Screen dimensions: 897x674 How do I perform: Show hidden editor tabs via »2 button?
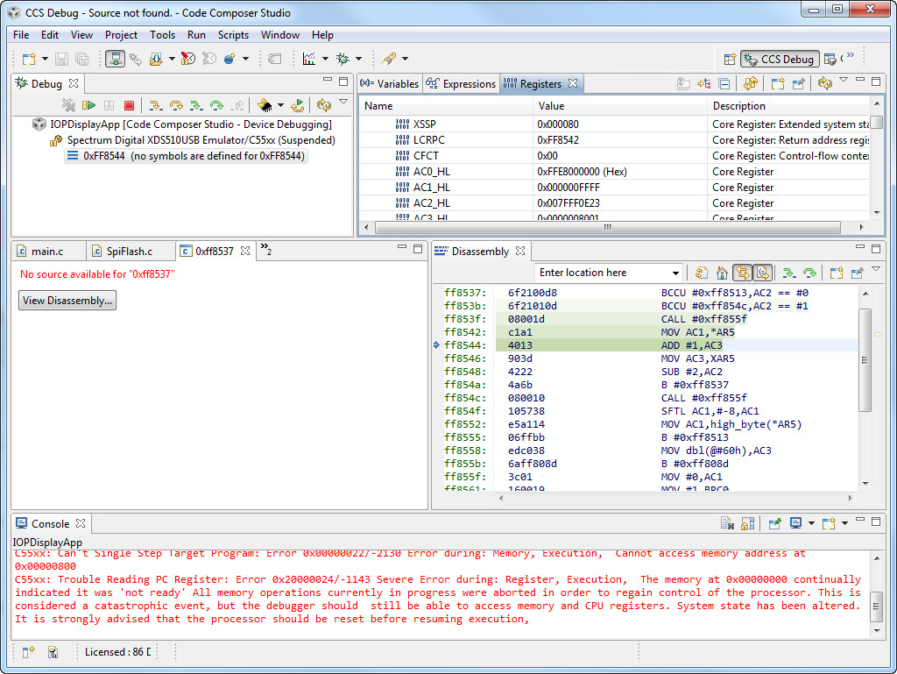coord(266,250)
